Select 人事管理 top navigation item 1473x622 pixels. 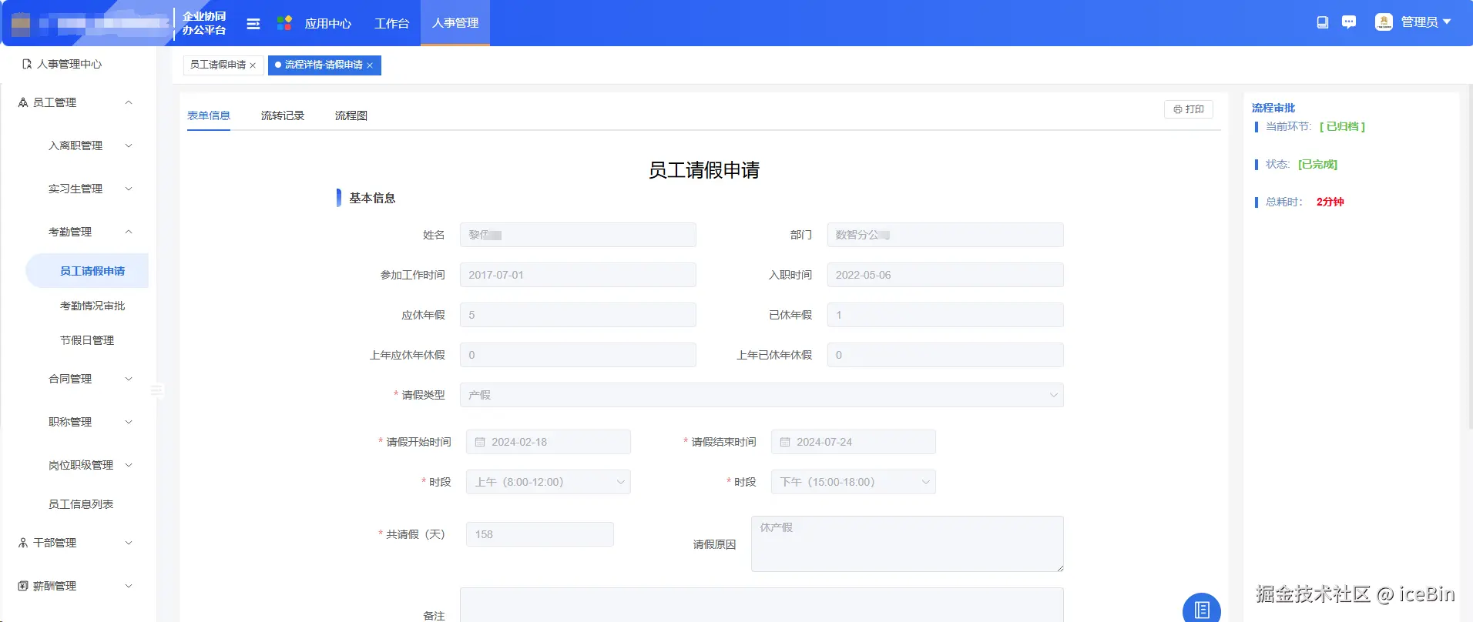tap(455, 23)
